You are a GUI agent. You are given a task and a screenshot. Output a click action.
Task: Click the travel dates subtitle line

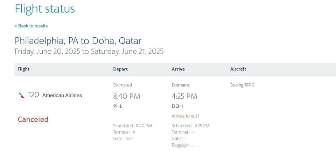click(x=89, y=52)
